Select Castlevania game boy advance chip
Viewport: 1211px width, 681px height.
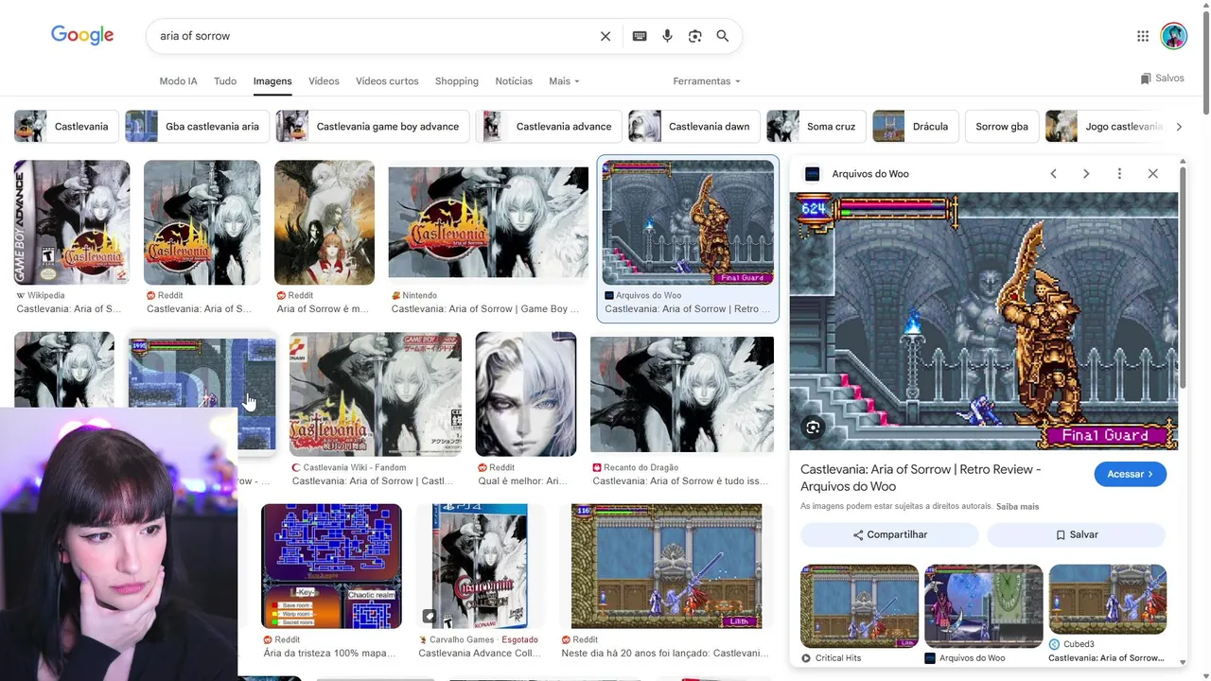pos(373,126)
